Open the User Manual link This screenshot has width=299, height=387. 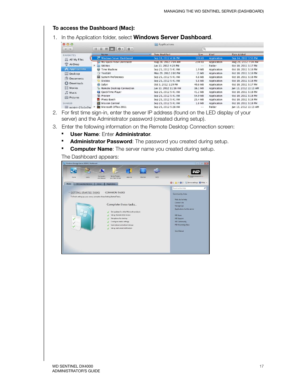(179, 231)
